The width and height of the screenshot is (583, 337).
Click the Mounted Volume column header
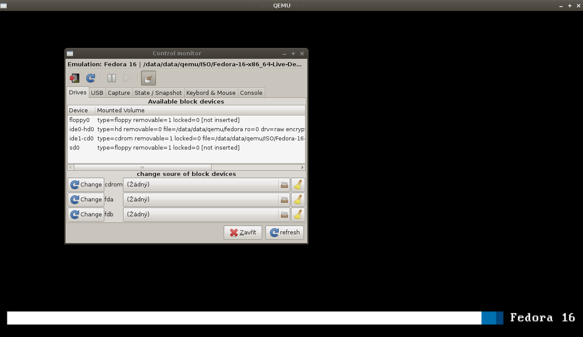point(200,110)
